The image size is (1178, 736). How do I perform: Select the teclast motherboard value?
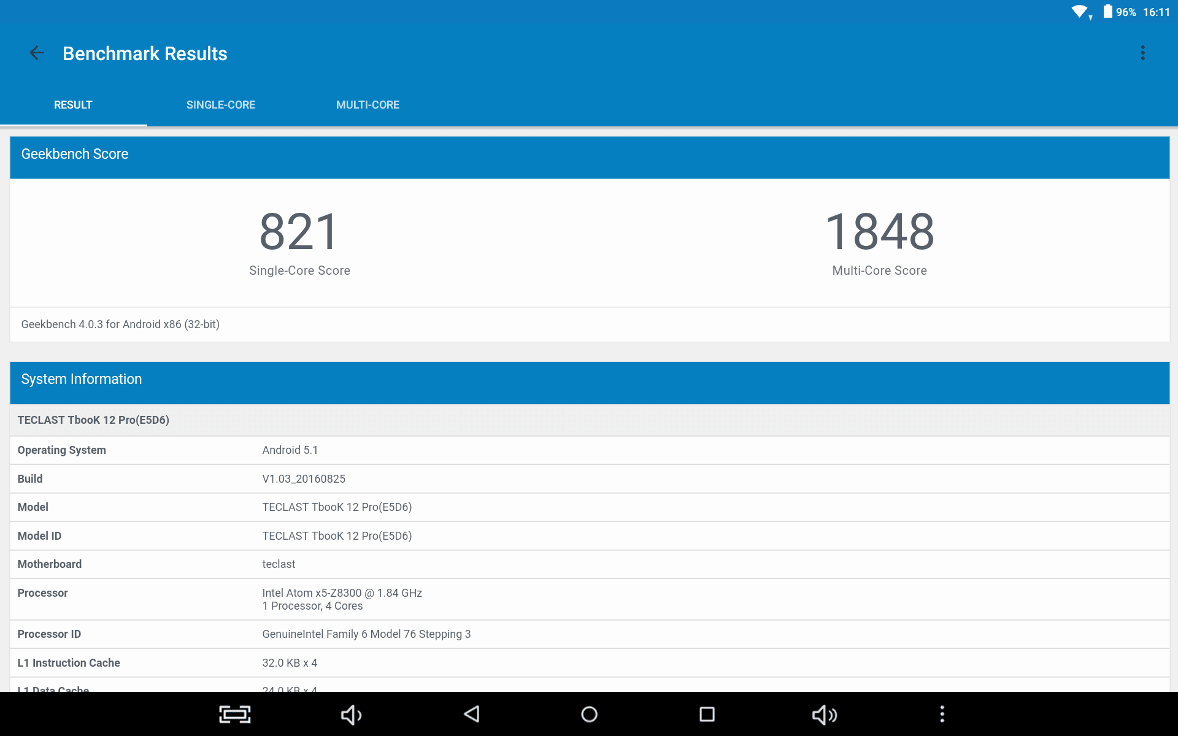pos(279,564)
